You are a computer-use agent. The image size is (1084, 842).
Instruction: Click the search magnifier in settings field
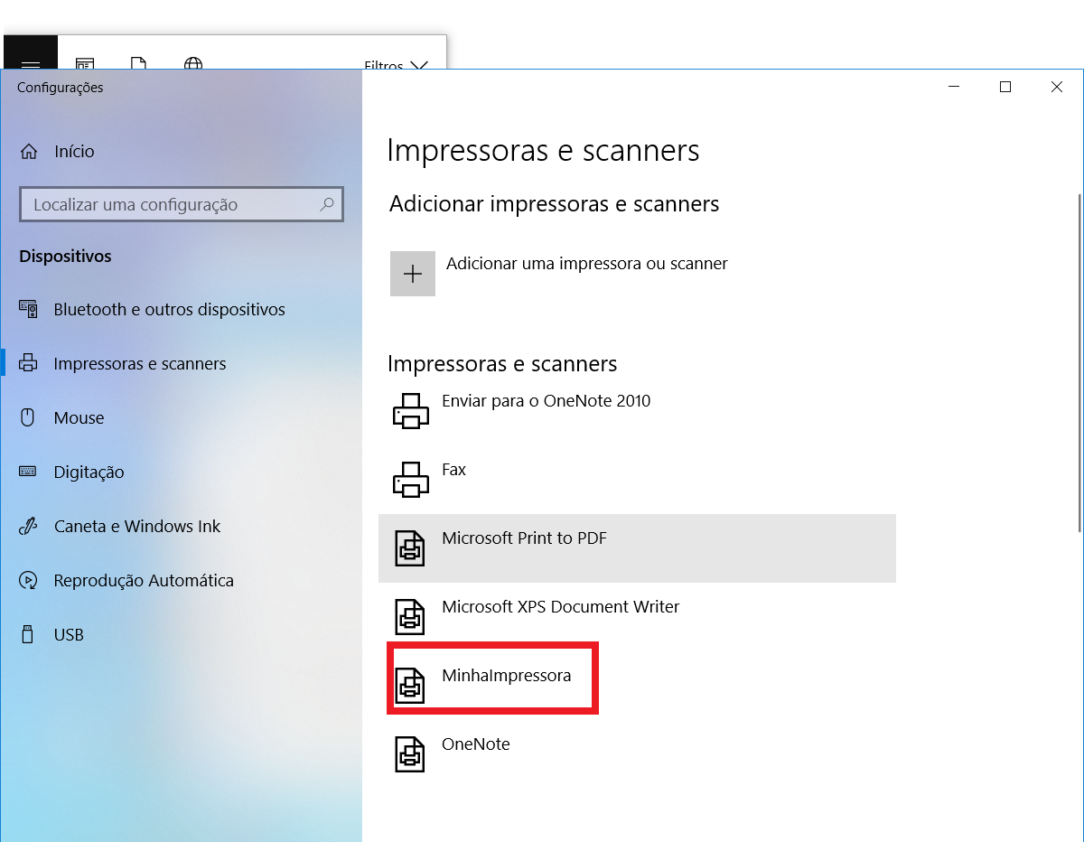tap(327, 204)
